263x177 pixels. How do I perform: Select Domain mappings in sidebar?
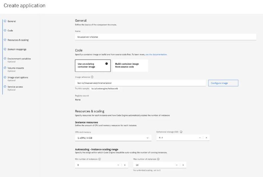(17, 50)
